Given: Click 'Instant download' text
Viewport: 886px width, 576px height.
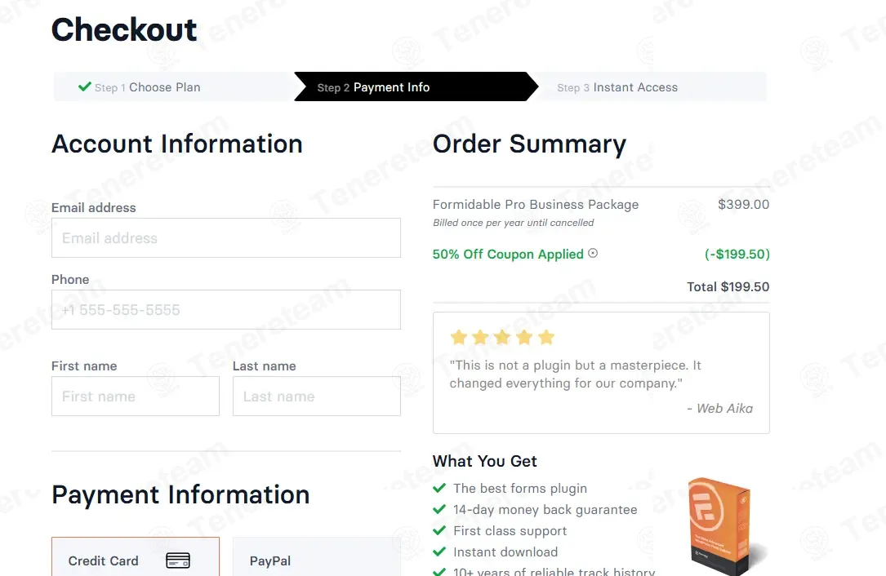Looking at the screenshot, I should (505, 552).
